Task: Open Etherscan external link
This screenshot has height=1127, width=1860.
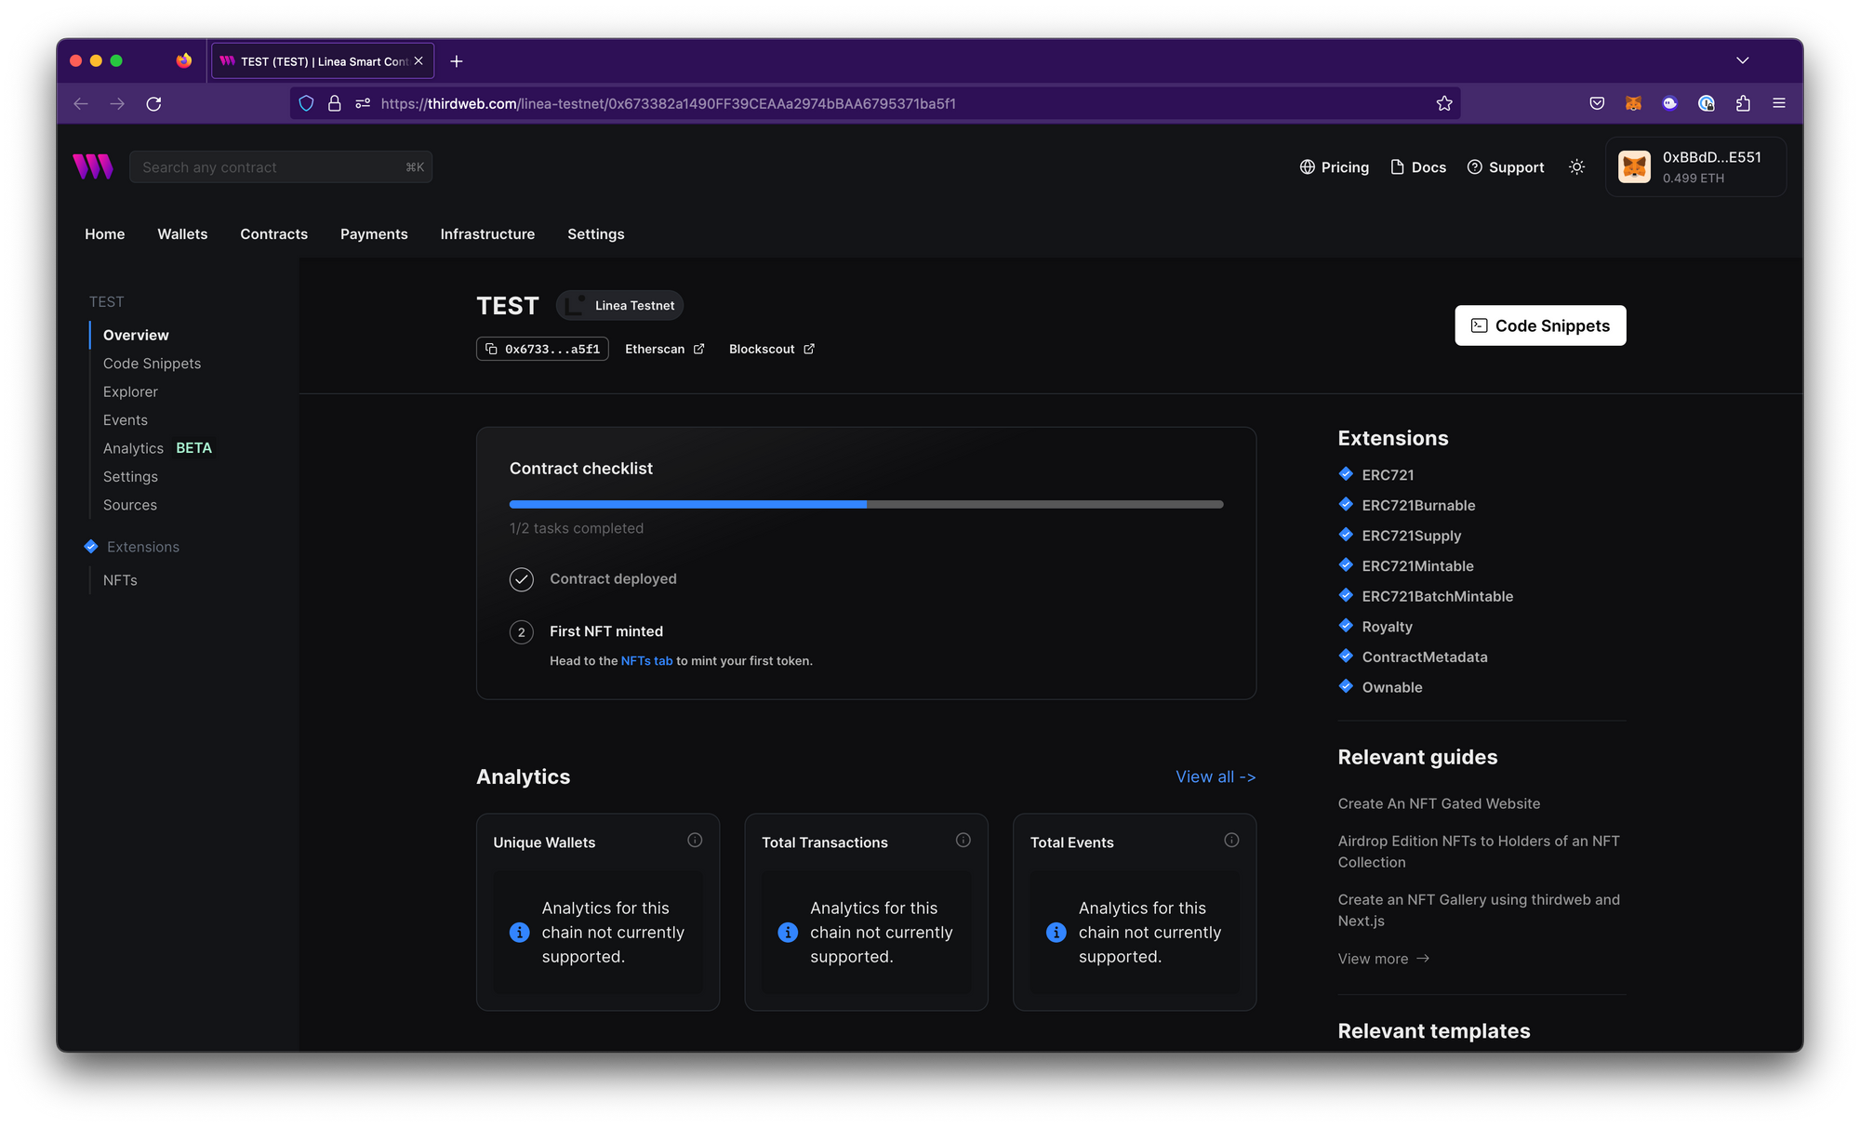Action: pyautogui.click(x=664, y=349)
